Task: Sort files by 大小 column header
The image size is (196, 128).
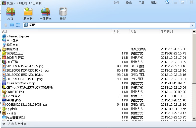Action: 116,32
